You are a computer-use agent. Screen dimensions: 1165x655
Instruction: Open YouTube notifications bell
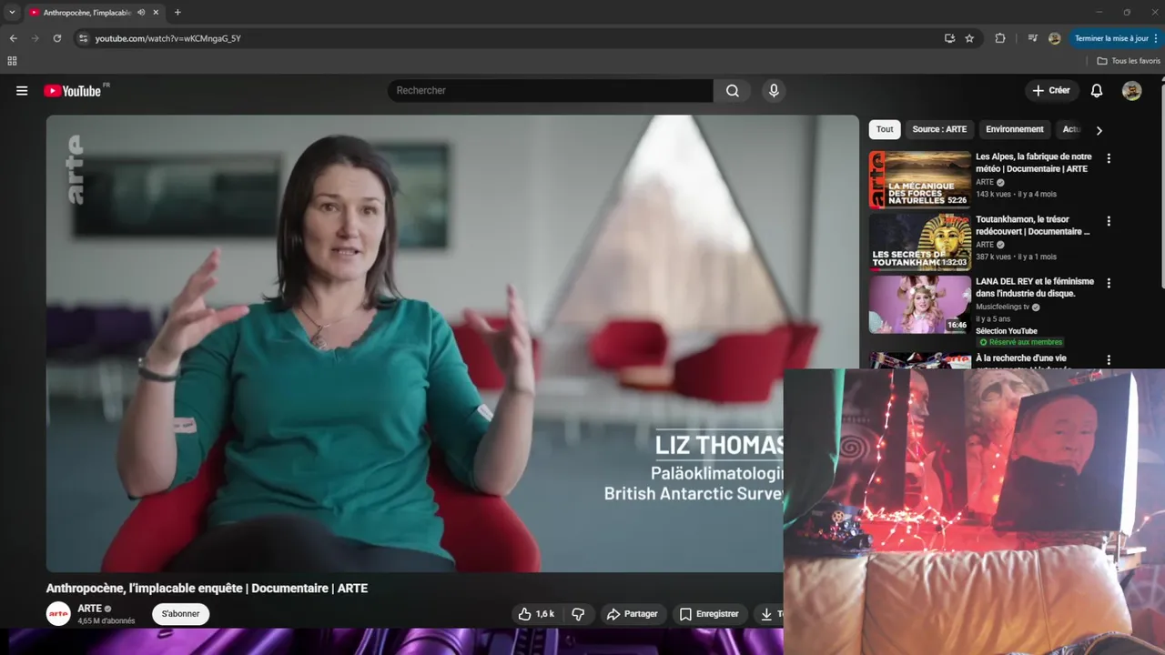(x=1097, y=91)
